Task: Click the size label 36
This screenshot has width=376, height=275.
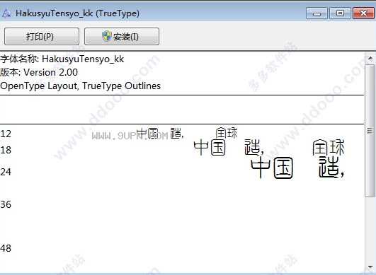Action: 6,204
